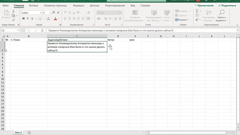Toggle Wrap Text in alignment group
Viewport: 240px width, 135px height.
[x=88, y=13]
